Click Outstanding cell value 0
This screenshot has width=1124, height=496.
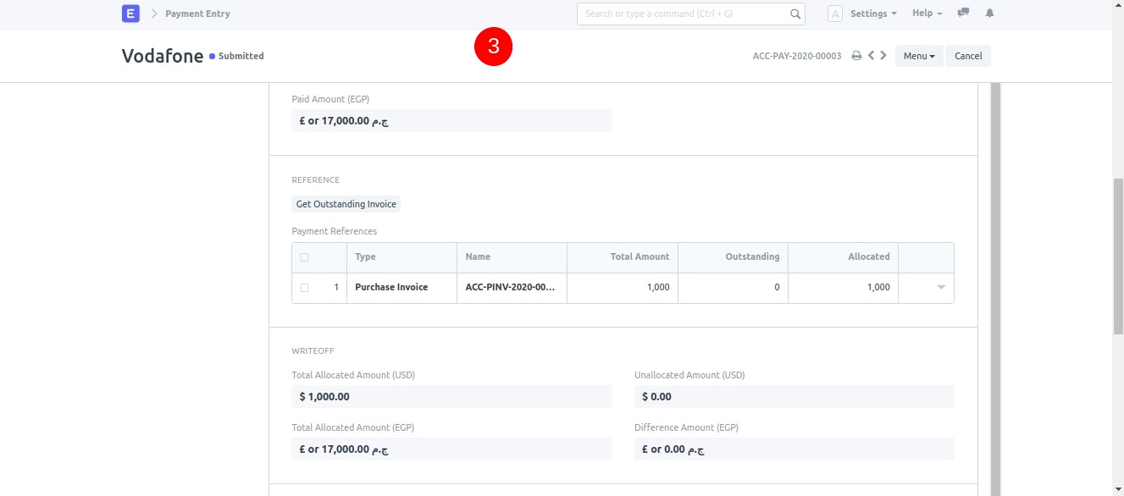(734, 288)
